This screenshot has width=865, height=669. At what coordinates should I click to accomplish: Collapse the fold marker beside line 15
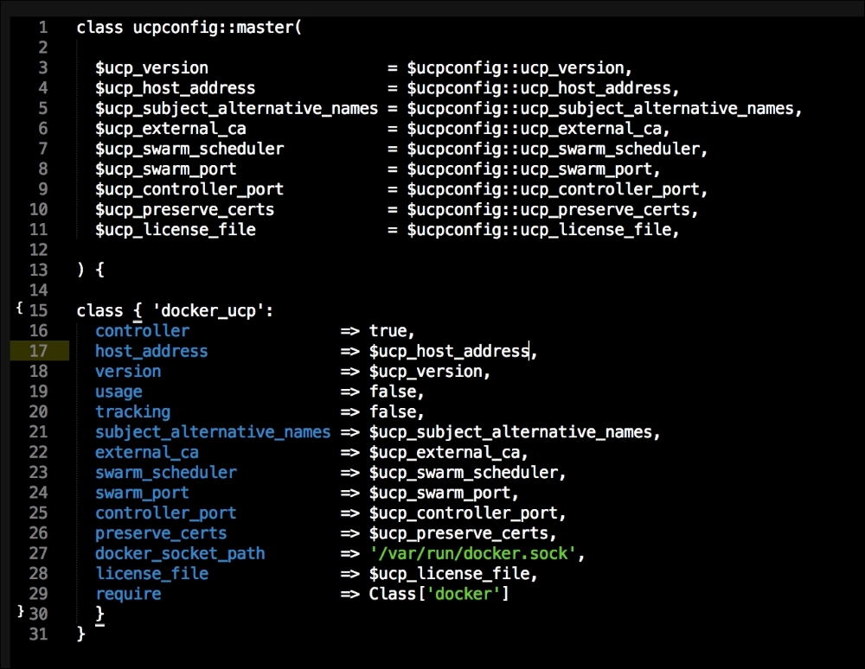19,309
